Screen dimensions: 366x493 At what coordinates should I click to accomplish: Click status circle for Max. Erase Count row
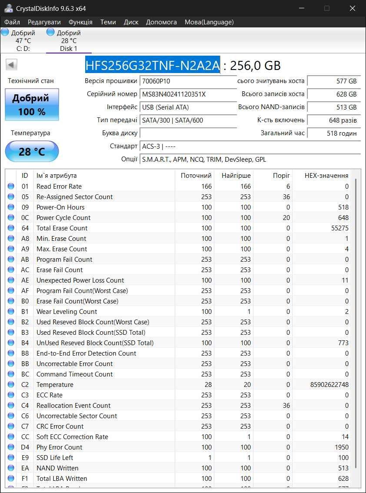tap(11, 249)
